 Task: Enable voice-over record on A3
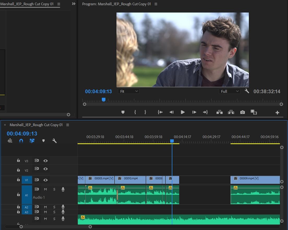click(63, 212)
